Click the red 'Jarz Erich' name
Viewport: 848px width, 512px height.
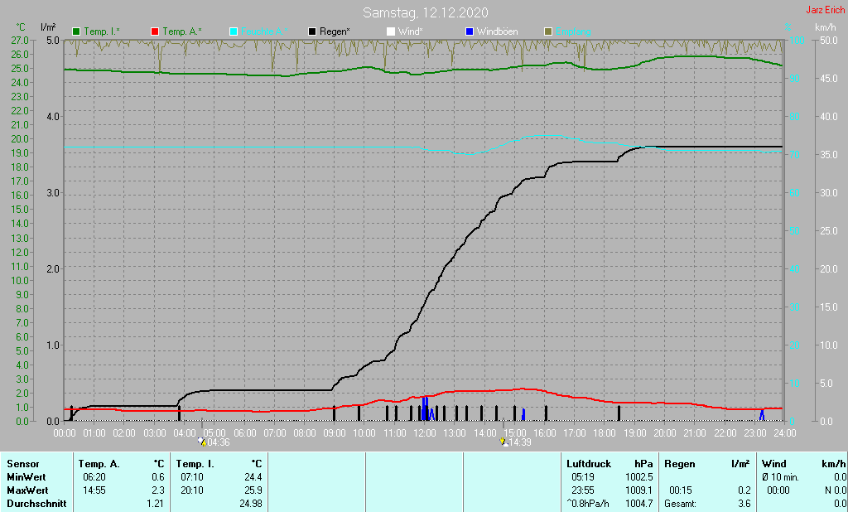(x=826, y=10)
